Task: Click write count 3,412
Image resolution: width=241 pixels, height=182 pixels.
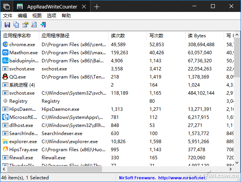Action: point(155,69)
